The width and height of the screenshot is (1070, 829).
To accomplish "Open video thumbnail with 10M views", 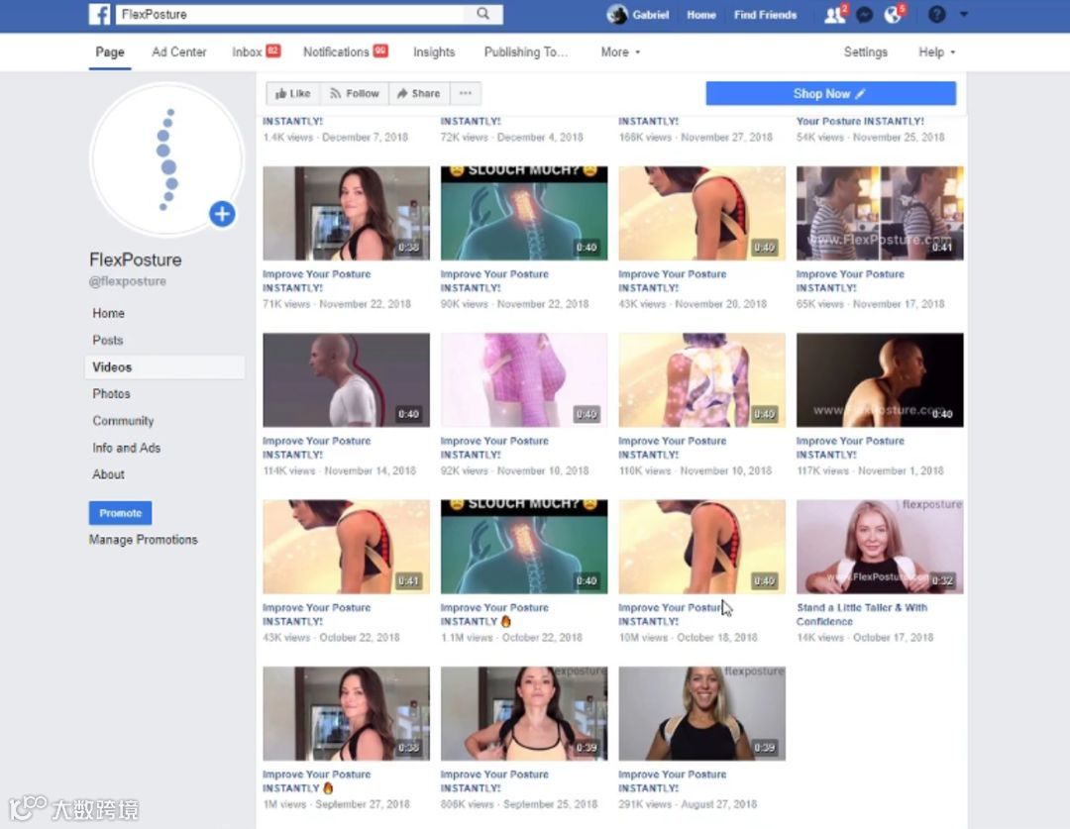I will [701, 547].
